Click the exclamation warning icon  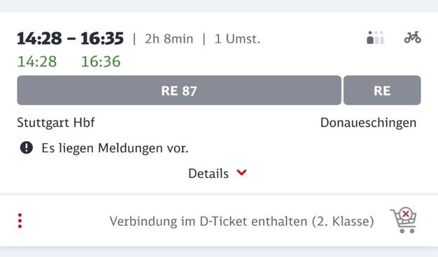(x=27, y=147)
